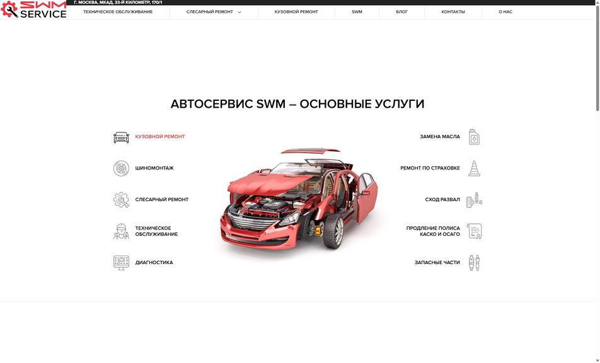Click the gear and wrench repair icon
This screenshot has width=600, height=363.
coord(121,200)
